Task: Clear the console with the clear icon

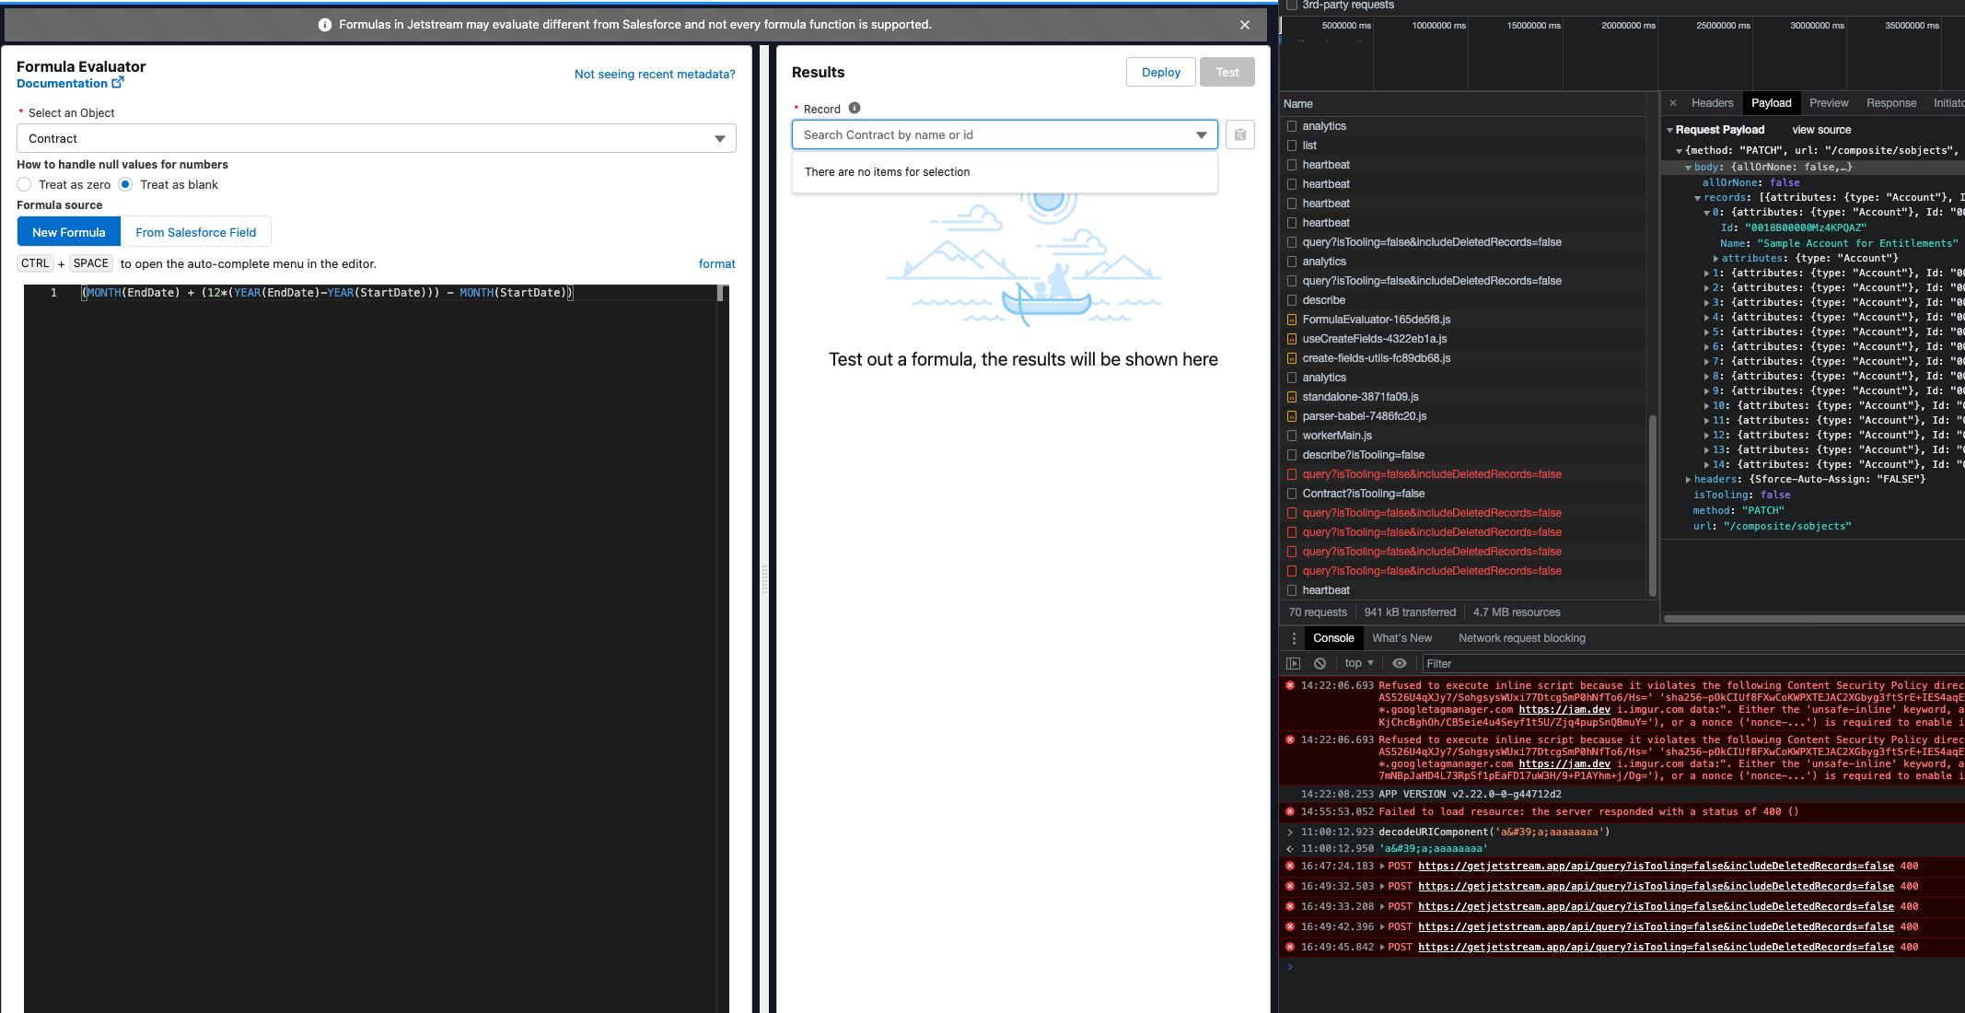Action: pos(1320,663)
